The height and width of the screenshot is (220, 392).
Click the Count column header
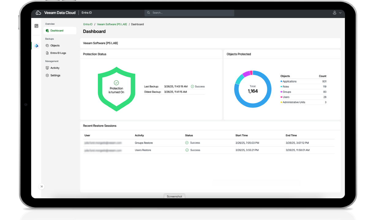pyautogui.click(x=323, y=76)
